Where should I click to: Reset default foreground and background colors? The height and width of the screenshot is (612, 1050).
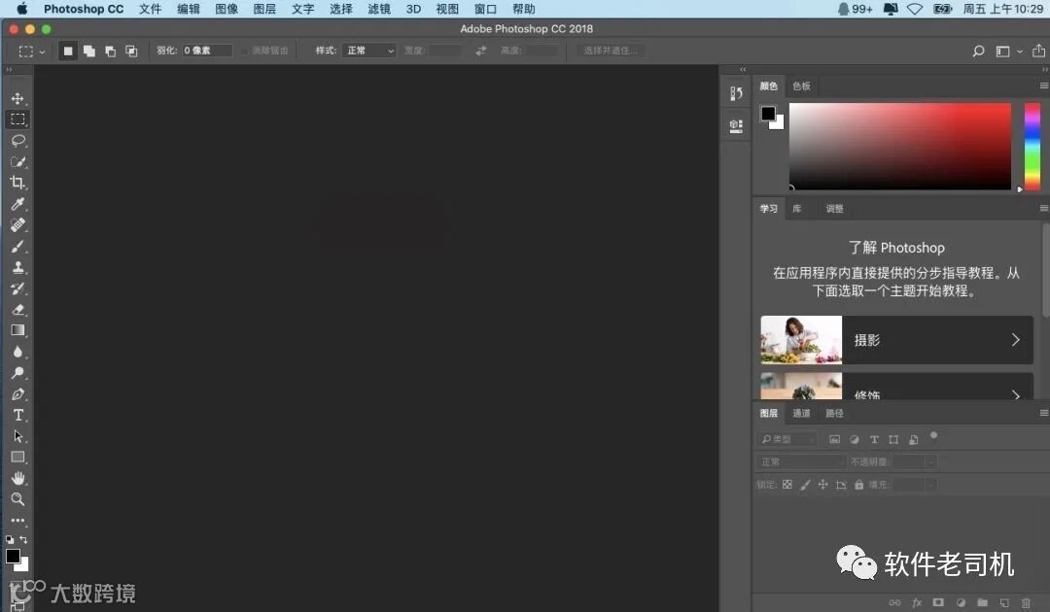coord(10,539)
